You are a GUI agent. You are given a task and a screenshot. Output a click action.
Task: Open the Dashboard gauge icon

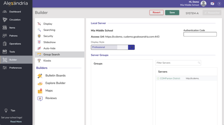pos(5,12)
